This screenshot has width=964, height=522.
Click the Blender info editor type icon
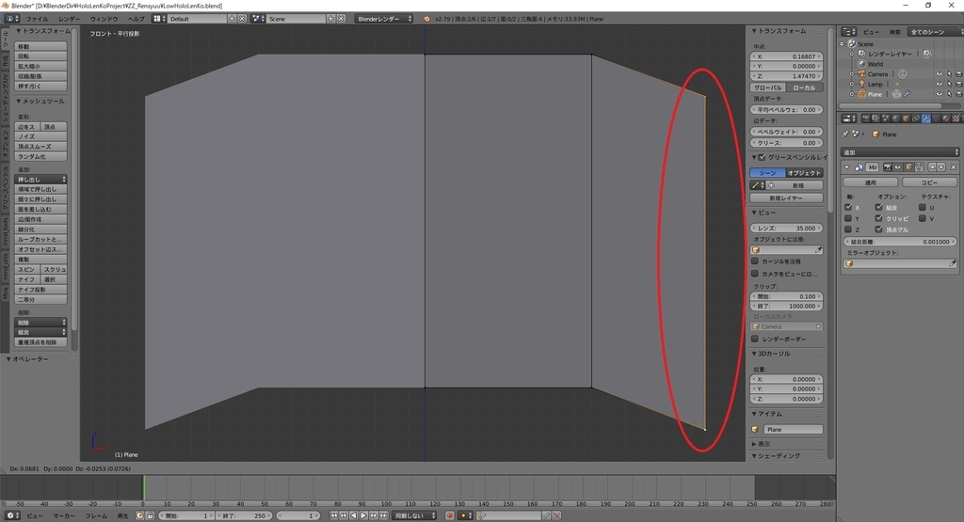pos(12,19)
